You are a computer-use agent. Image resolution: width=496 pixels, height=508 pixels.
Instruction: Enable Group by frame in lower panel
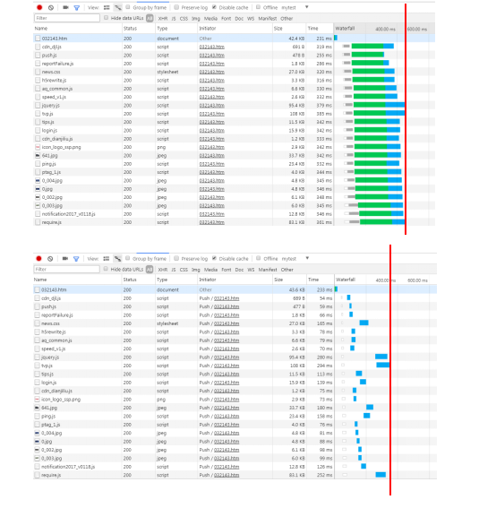[128, 258]
